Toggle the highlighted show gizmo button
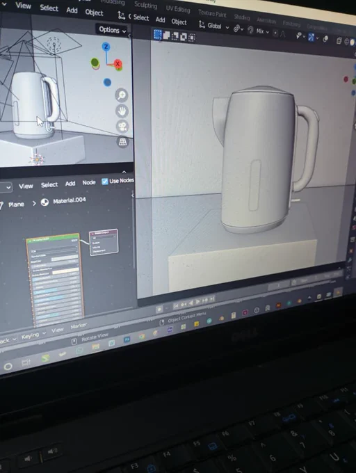The image size is (356, 473). 311,38
